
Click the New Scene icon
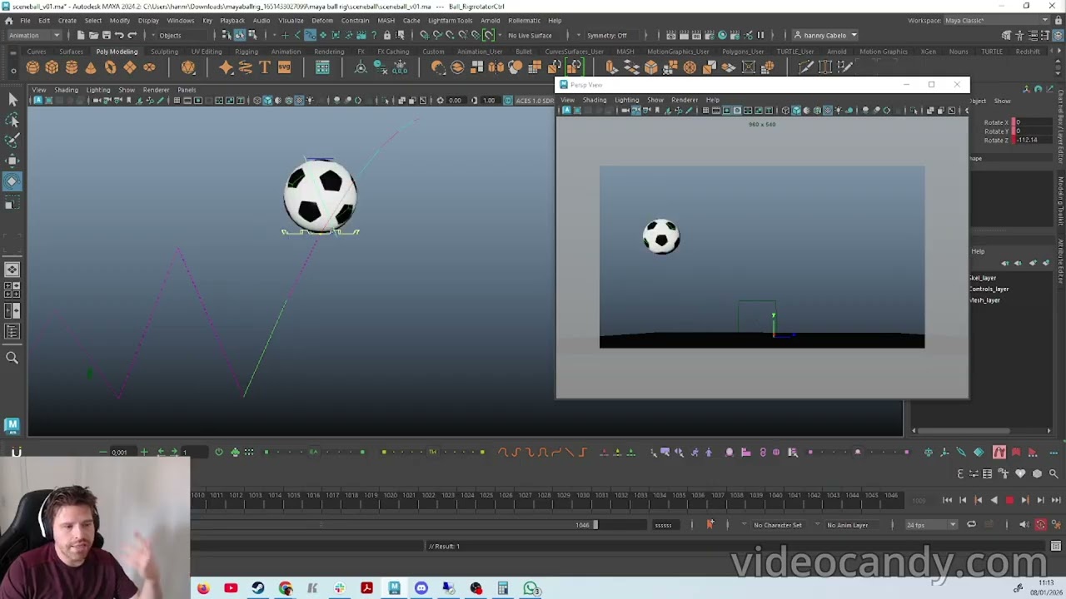click(81, 35)
